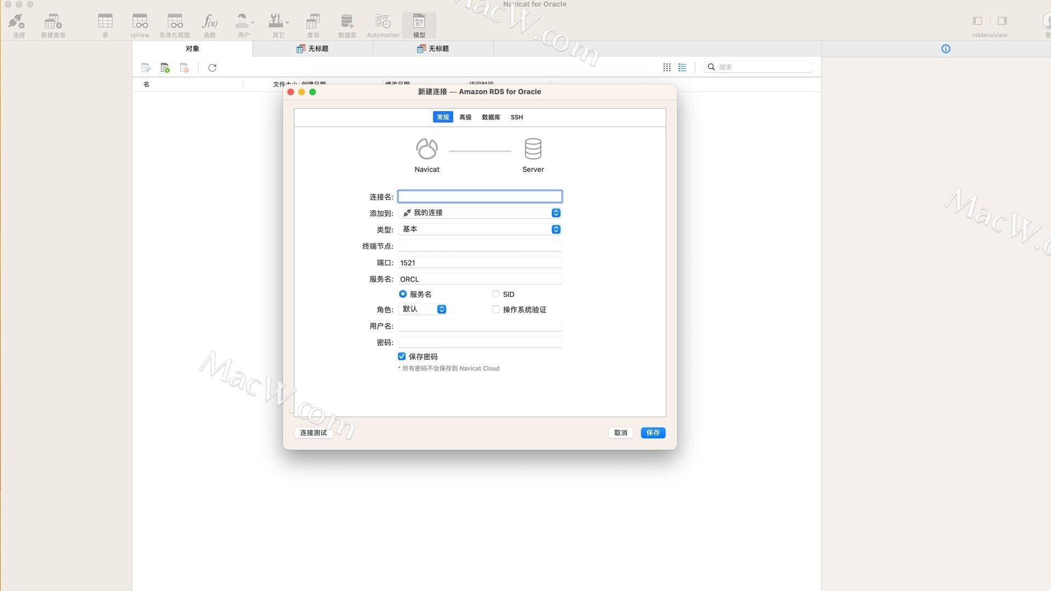Viewport: 1051px width, 591px height.
Task: Switch to the 高级 tab
Action: (465, 117)
